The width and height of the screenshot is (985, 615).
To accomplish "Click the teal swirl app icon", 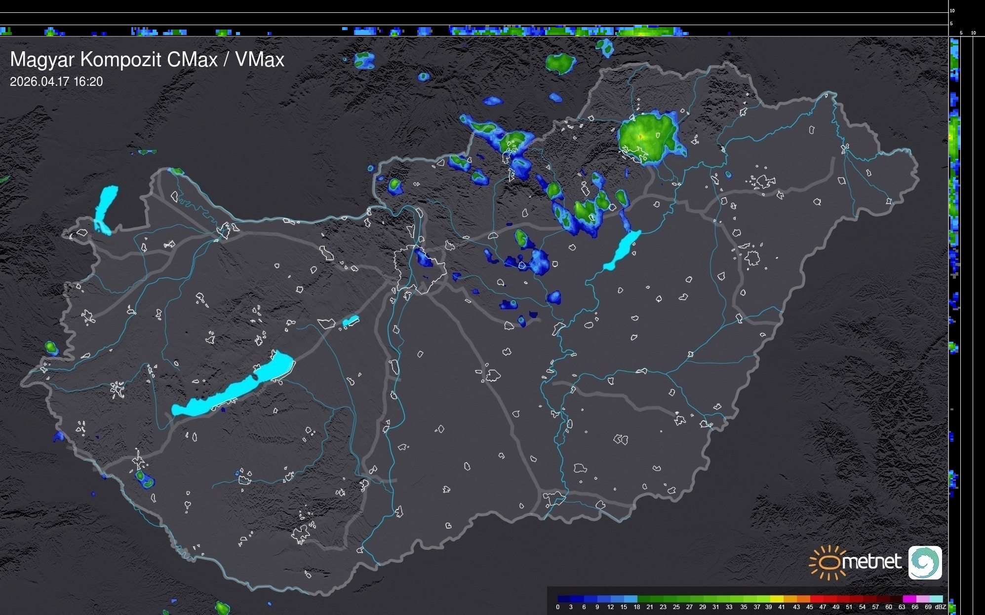I will pyautogui.click(x=925, y=563).
